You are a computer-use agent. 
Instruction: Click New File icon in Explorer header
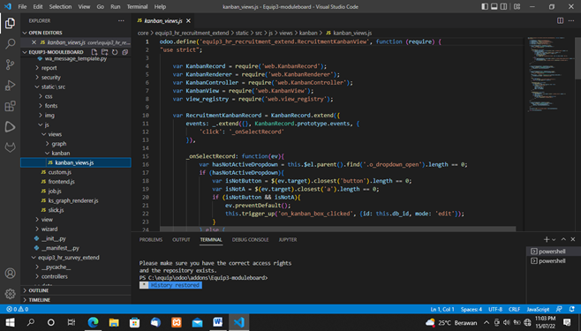click(94, 52)
